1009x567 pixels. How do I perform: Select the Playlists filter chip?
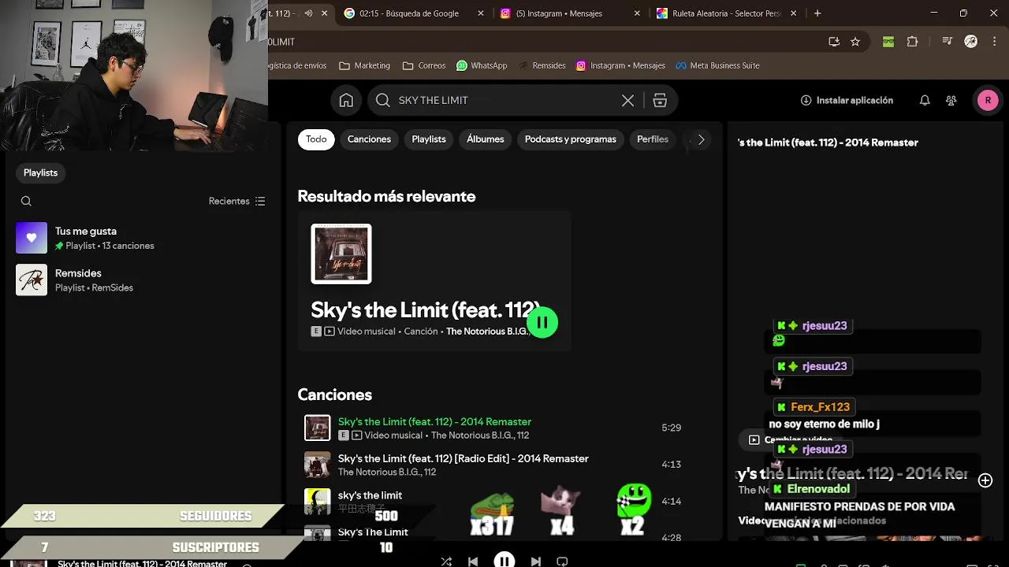click(x=429, y=139)
